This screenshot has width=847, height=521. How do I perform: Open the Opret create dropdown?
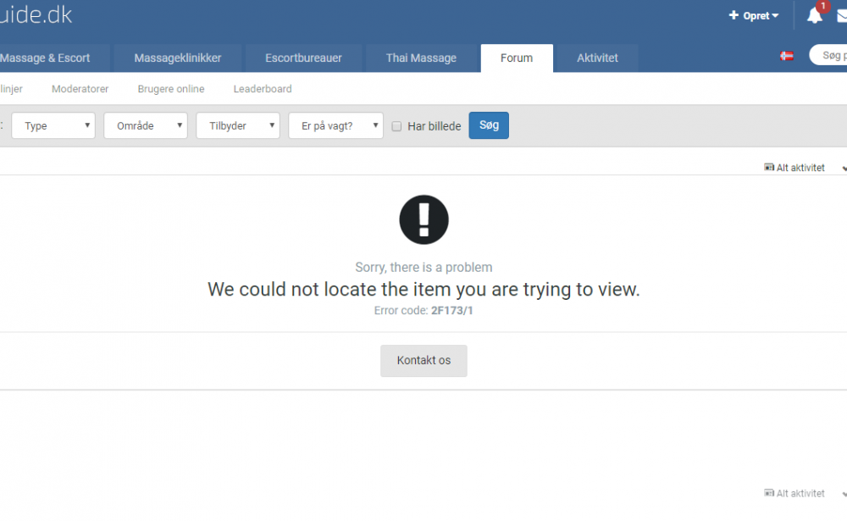tap(754, 16)
